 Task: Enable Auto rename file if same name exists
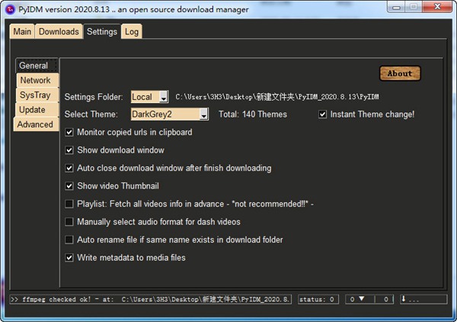[x=70, y=240]
